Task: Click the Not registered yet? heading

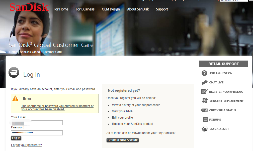Action: [124, 90]
